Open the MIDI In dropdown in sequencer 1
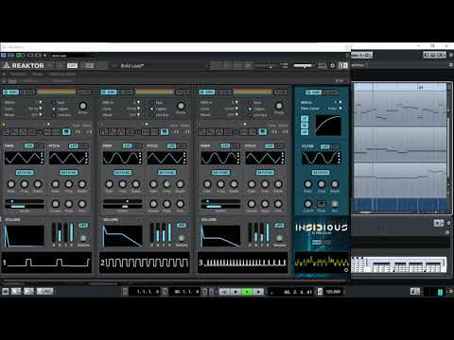This screenshot has height=340, width=454. [x=40, y=102]
